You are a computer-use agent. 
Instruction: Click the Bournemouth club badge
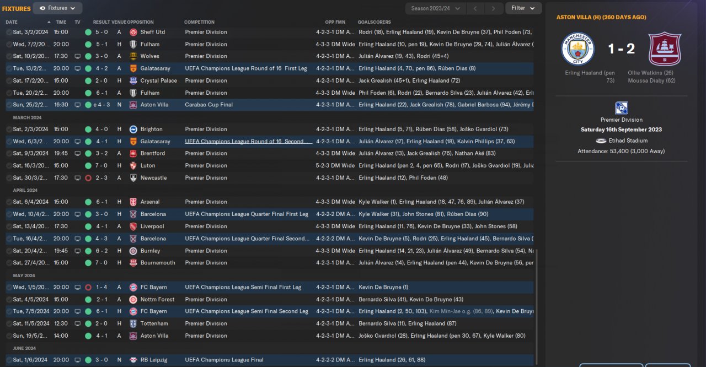133,263
